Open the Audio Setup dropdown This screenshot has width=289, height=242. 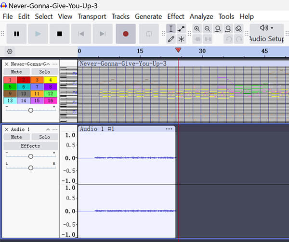click(266, 34)
